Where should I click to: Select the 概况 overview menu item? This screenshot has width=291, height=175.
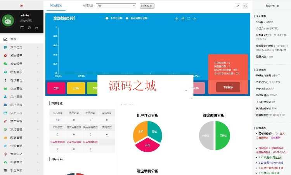(x=22, y=39)
